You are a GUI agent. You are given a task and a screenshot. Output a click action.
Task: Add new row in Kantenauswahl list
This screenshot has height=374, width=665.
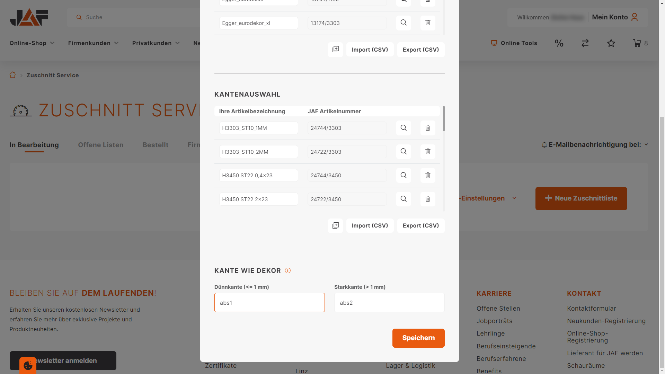[335, 226]
